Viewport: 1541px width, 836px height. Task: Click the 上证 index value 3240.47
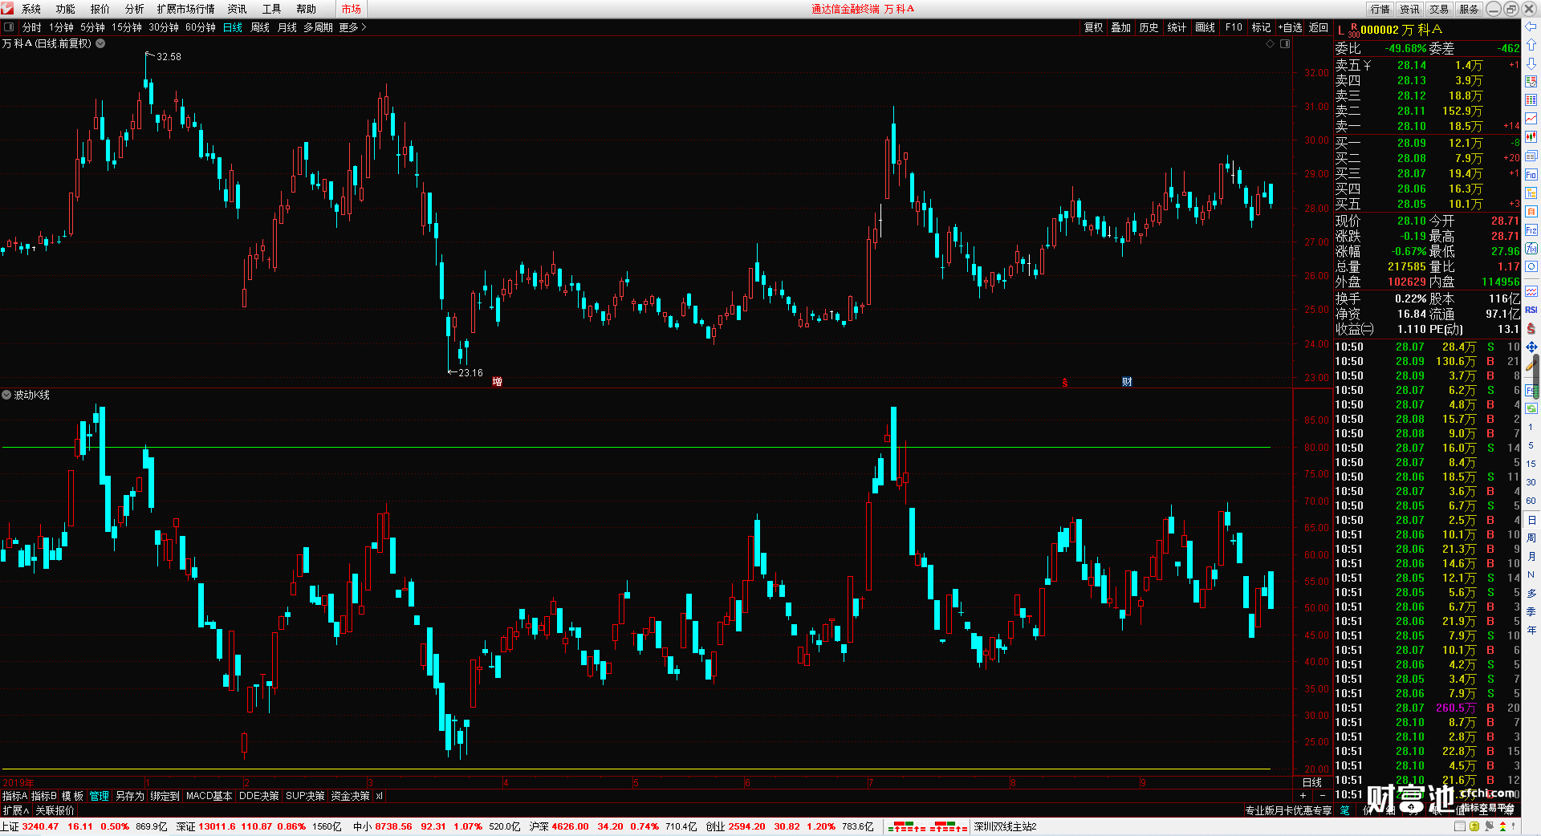[40, 826]
